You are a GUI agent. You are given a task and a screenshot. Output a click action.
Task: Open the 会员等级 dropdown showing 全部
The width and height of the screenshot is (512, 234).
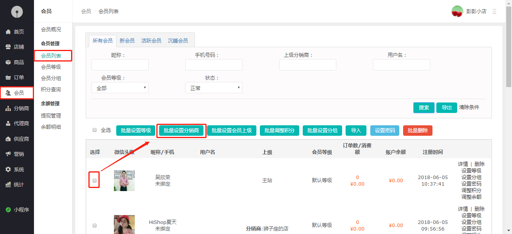(120, 87)
